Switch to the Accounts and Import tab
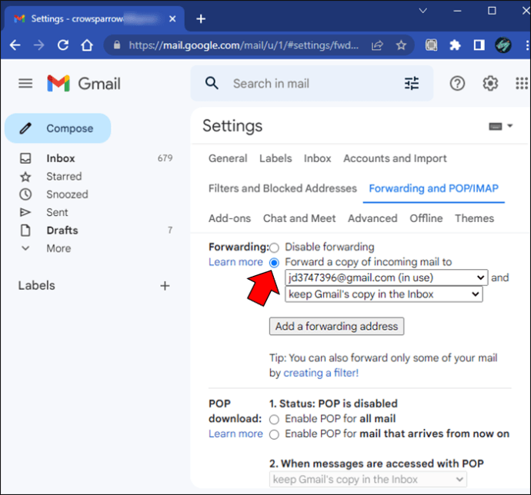531x495 pixels. pyautogui.click(x=395, y=158)
